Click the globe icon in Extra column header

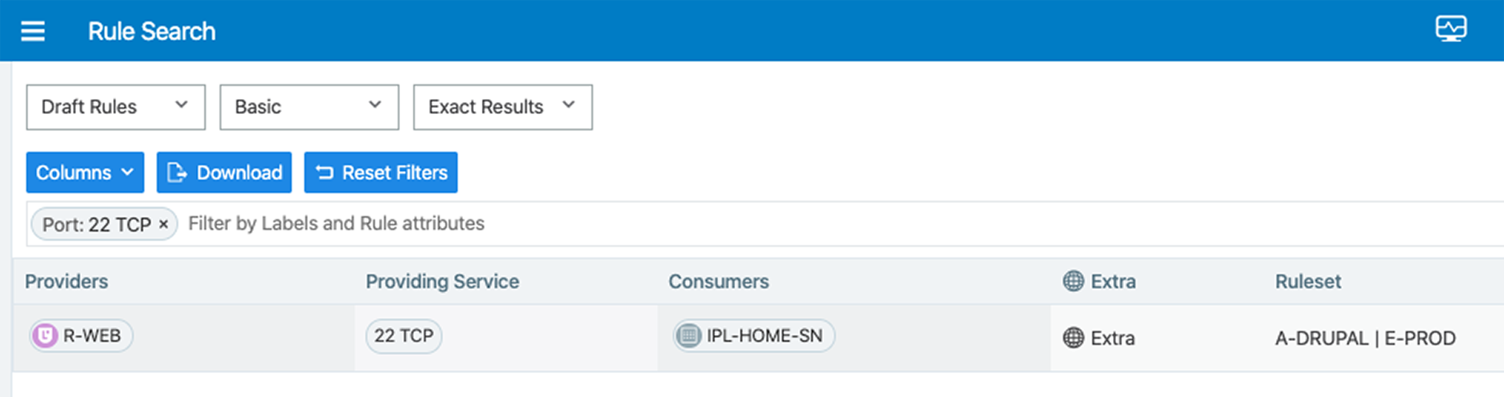click(1073, 281)
